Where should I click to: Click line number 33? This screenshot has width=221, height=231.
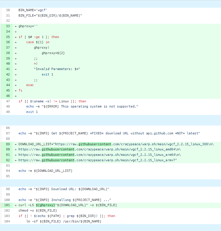(x=7, y=26)
